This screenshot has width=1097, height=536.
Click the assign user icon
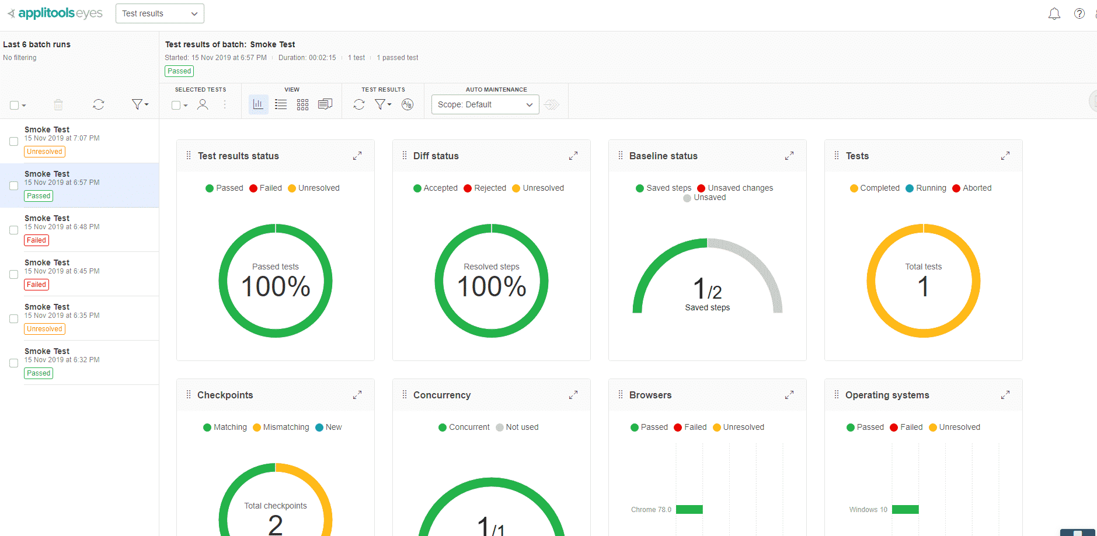click(x=203, y=104)
